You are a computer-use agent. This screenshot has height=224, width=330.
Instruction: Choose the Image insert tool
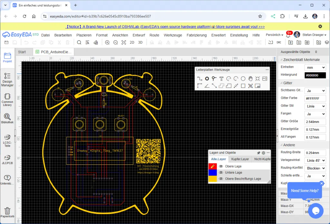pos(265,78)
